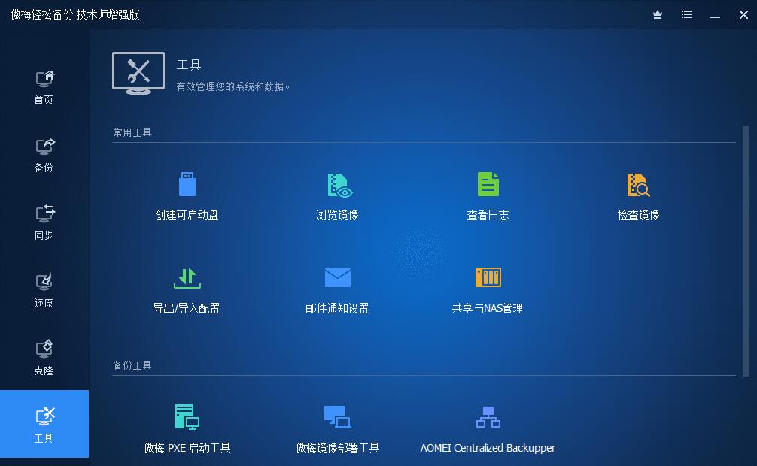The height and width of the screenshot is (466, 757).
Task: Open 邮件通知设置 settings
Action: tap(337, 289)
